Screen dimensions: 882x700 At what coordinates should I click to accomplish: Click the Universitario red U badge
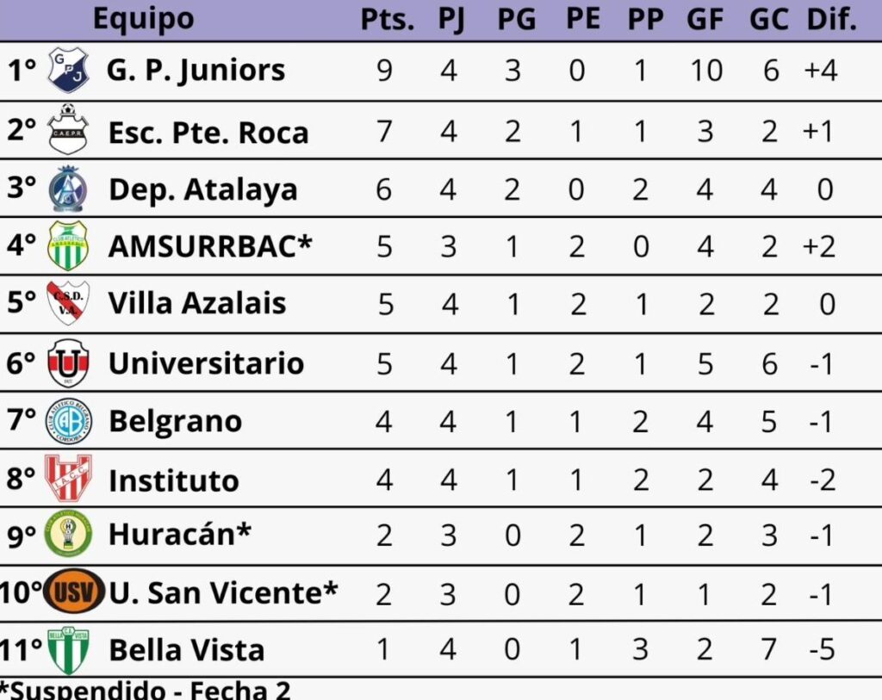[x=68, y=362]
